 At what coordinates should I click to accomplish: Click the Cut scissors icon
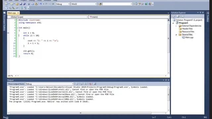click(x=29, y=4)
